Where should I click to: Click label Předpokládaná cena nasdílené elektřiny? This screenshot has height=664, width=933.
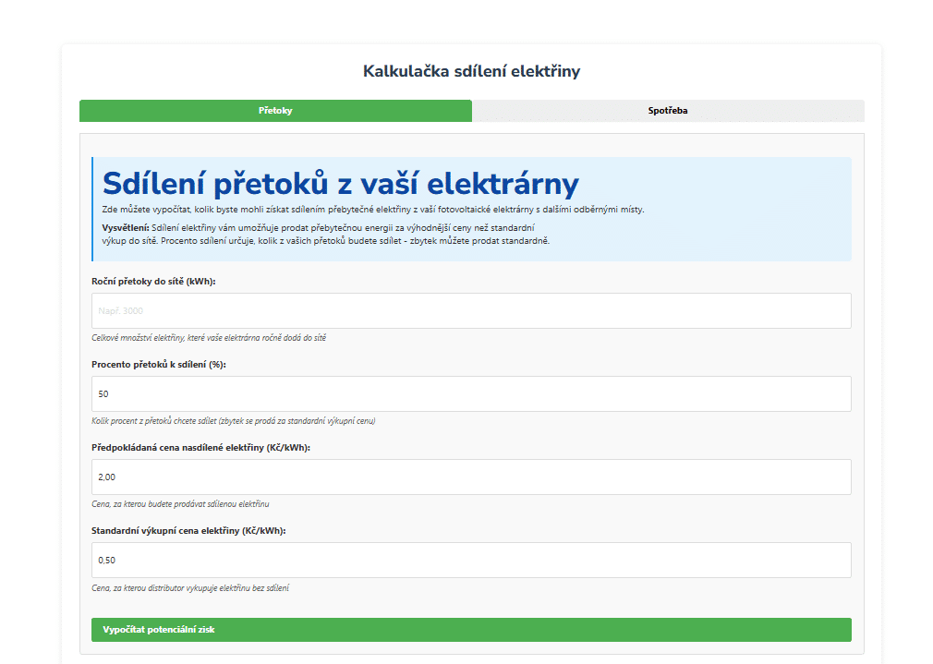pyautogui.click(x=201, y=447)
